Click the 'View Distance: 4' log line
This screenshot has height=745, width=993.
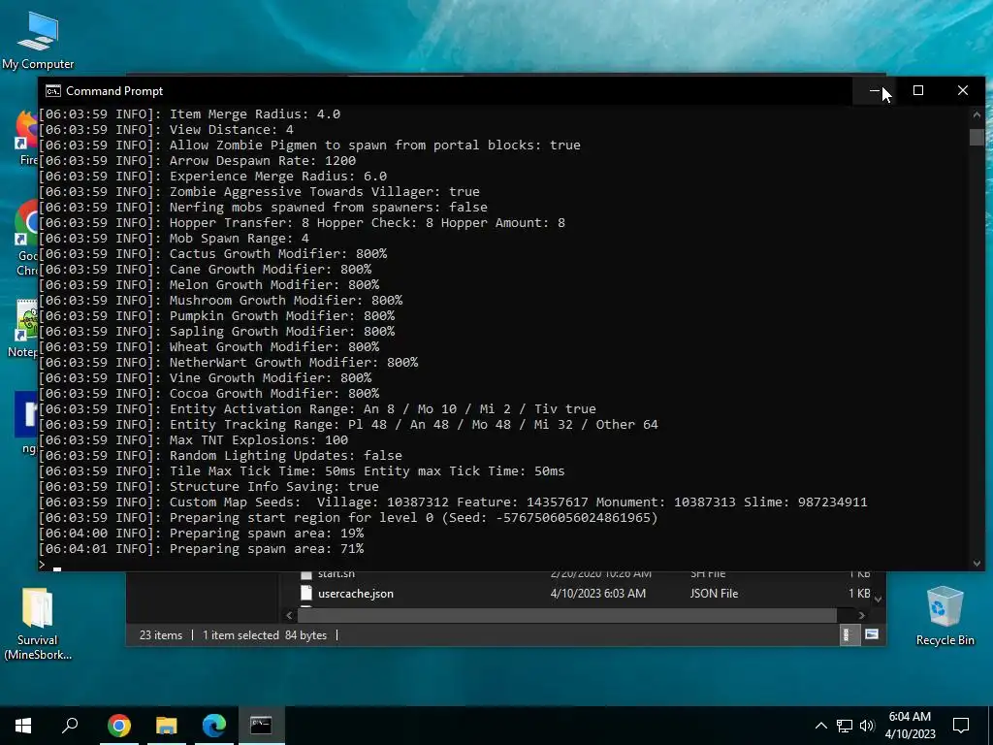click(166, 129)
